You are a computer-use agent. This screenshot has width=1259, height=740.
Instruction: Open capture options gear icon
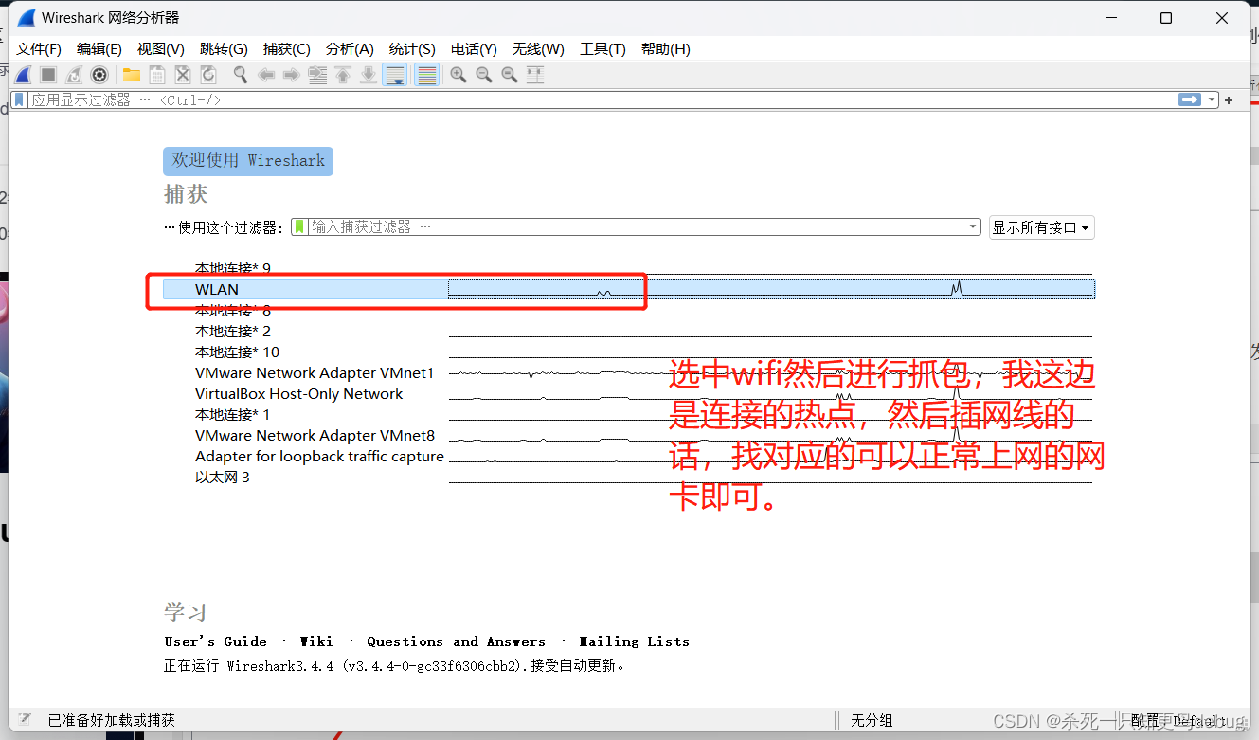click(99, 75)
